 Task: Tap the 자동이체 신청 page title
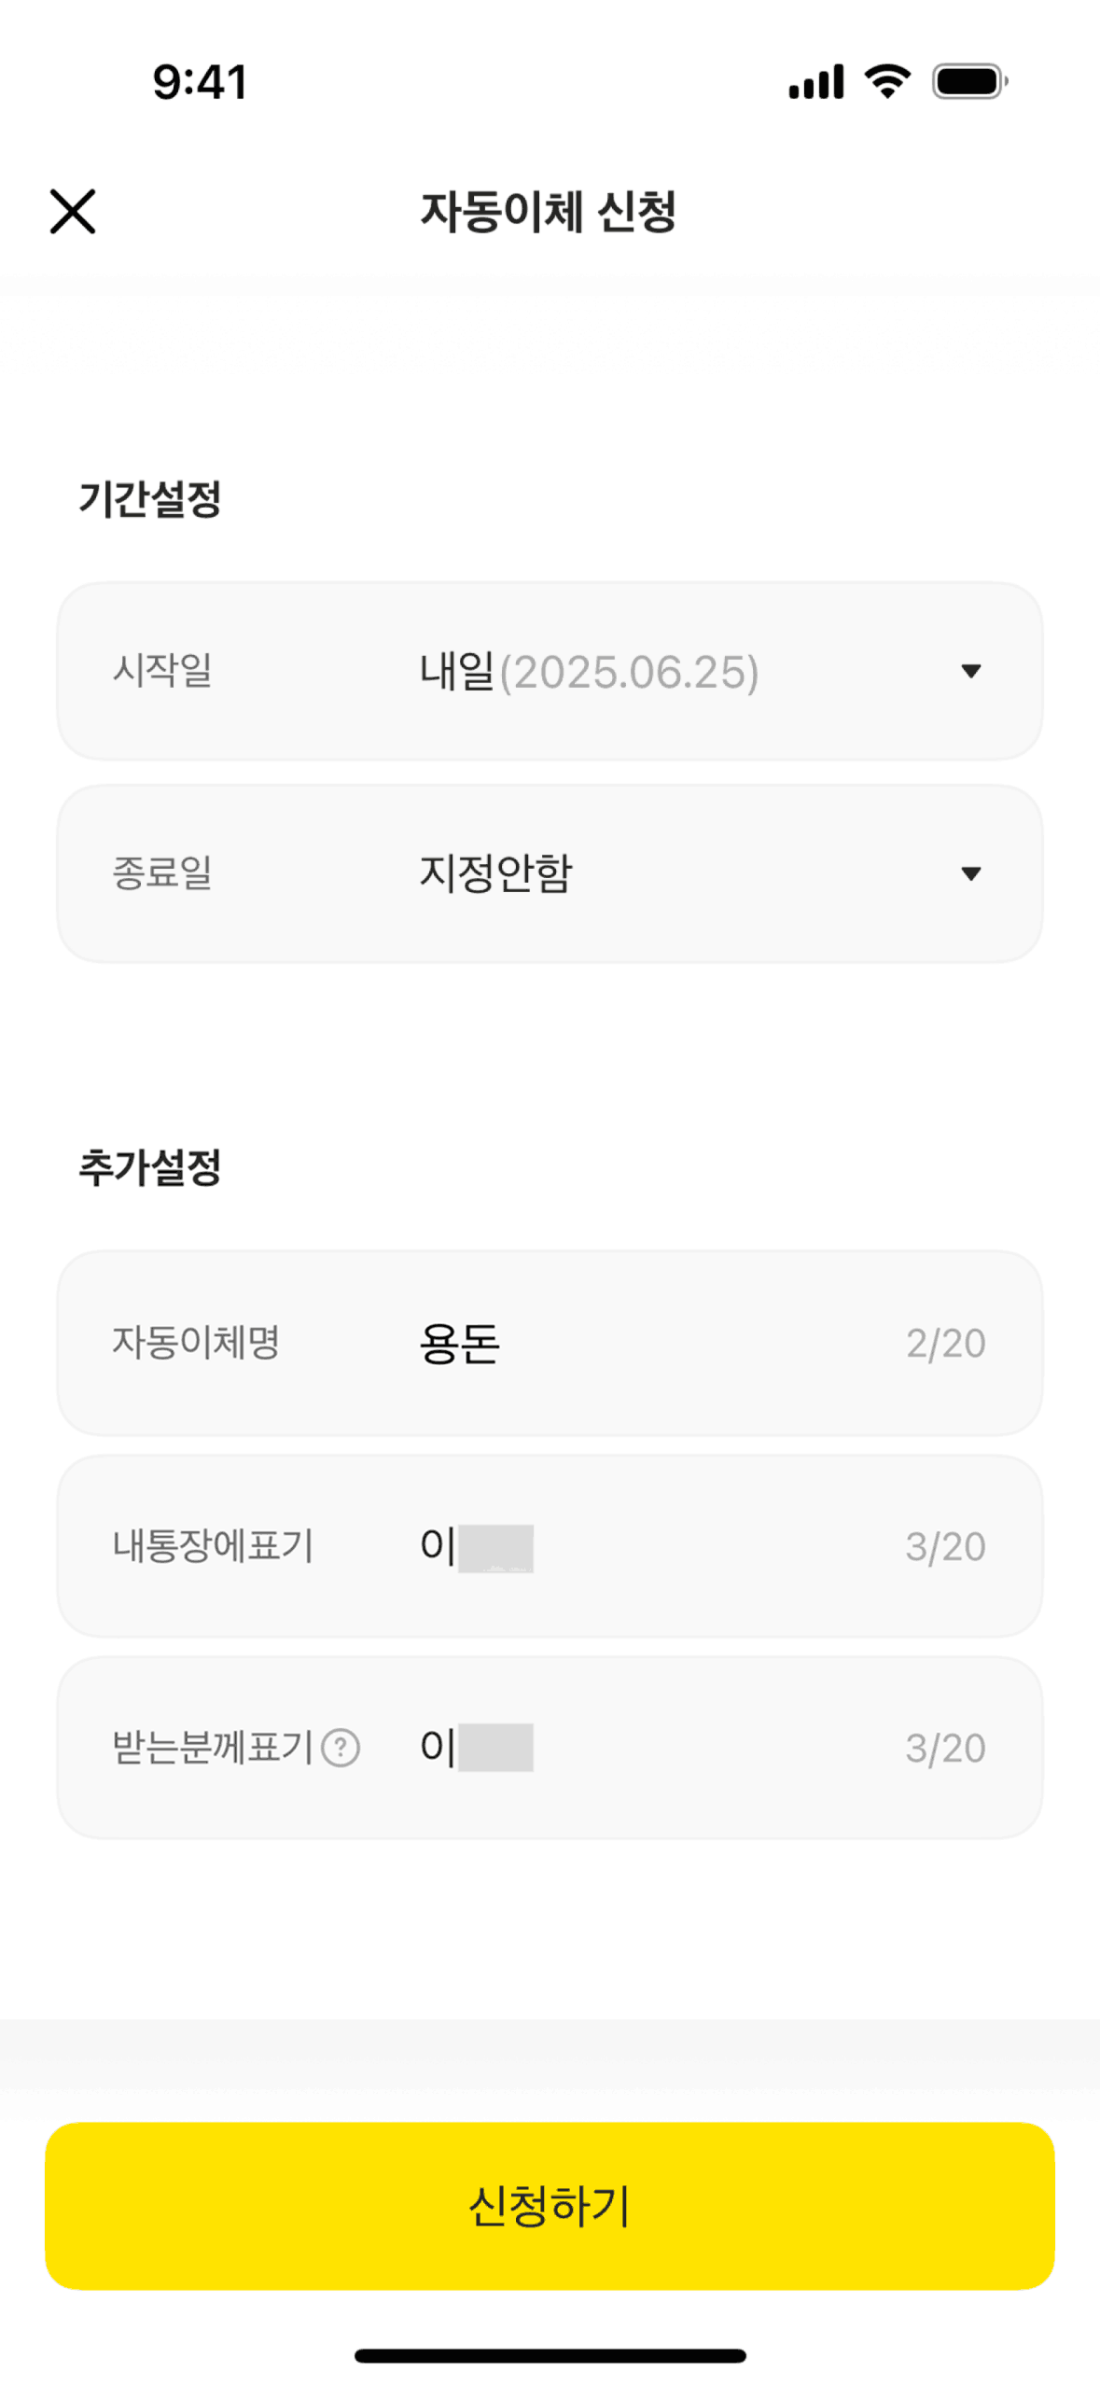[549, 211]
